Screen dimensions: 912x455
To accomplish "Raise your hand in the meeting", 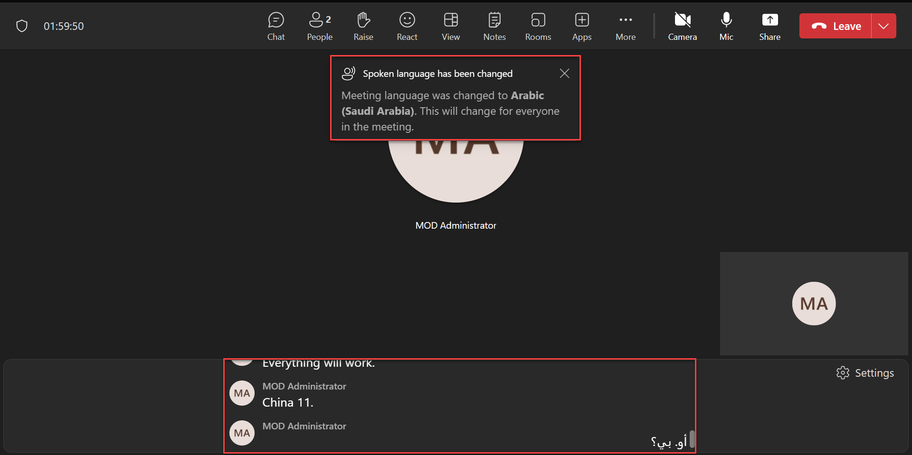I will (363, 26).
